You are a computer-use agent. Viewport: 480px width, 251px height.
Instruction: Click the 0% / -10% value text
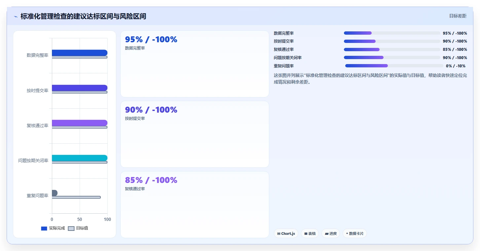(456, 66)
